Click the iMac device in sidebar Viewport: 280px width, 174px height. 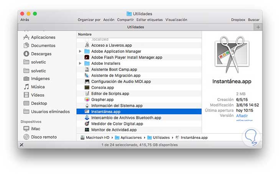[x=31, y=129]
